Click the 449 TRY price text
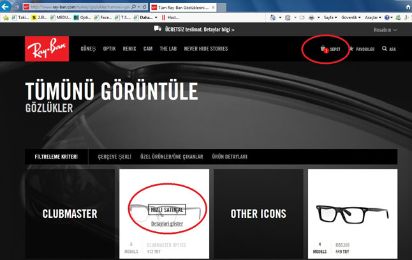This screenshot has width=412, height=260. pyautogui.click(x=342, y=252)
